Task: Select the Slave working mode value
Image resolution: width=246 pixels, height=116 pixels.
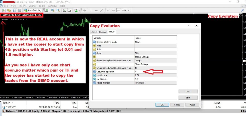Action: point(156,42)
